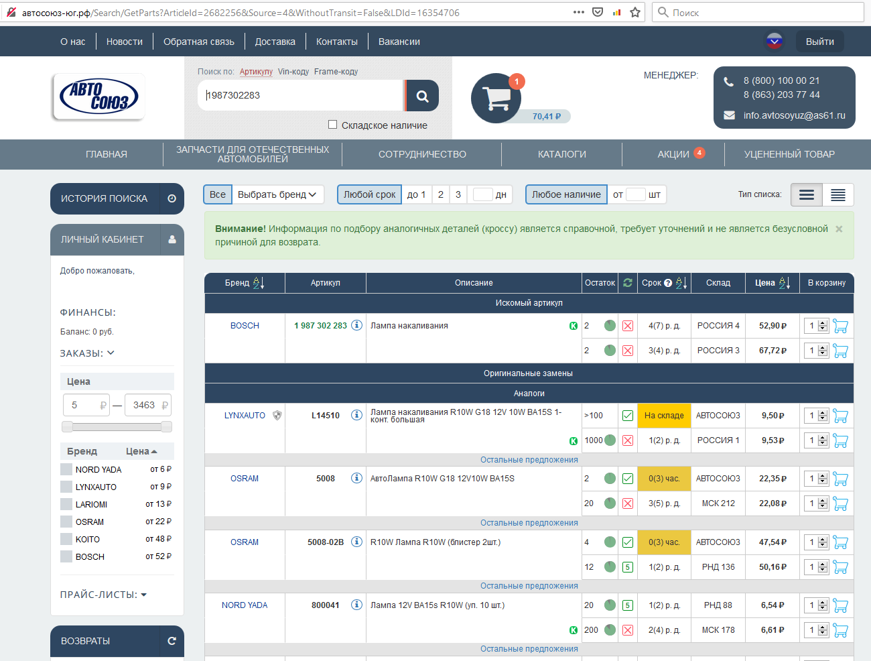The height and width of the screenshot is (661, 871).
Task: Click info icon next to article L14510
Action: pos(356,415)
